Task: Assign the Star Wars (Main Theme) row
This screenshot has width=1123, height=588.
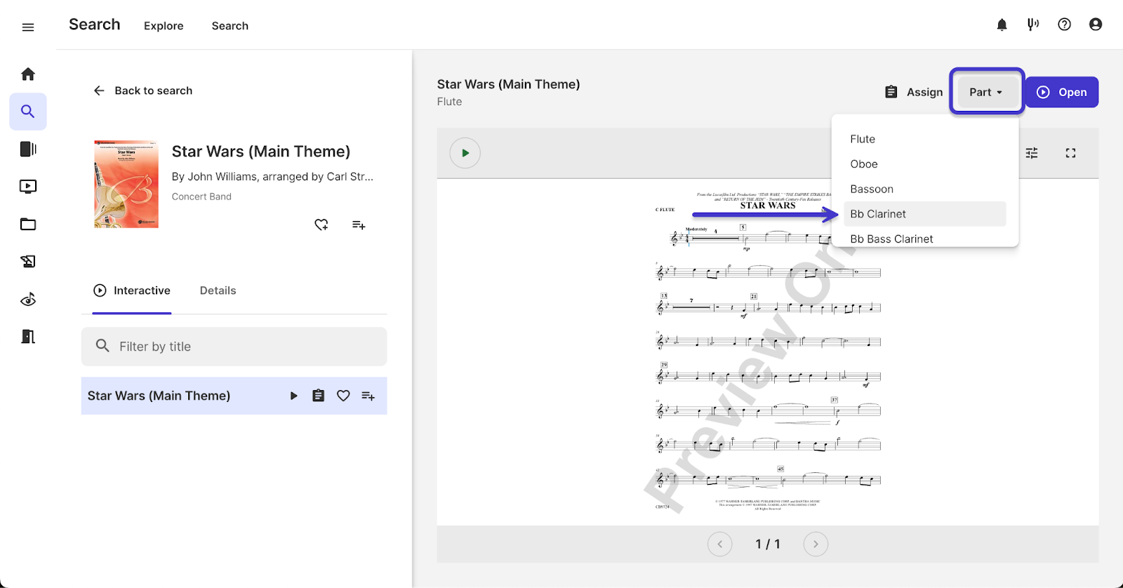Action: pyautogui.click(x=318, y=396)
